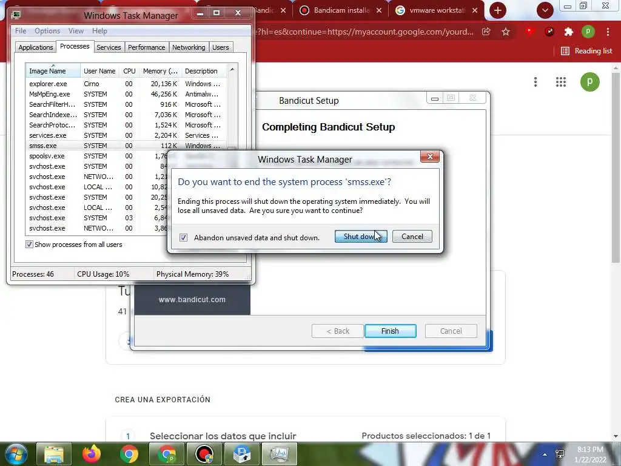Open Google Chrome from the taskbar
Image resolution: width=621 pixels, height=466 pixels.
pyautogui.click(x=129, y=454)
